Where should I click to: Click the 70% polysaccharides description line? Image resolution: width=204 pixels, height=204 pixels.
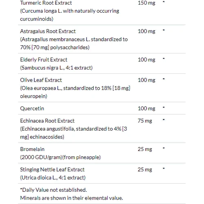click(x=55, y=47)
